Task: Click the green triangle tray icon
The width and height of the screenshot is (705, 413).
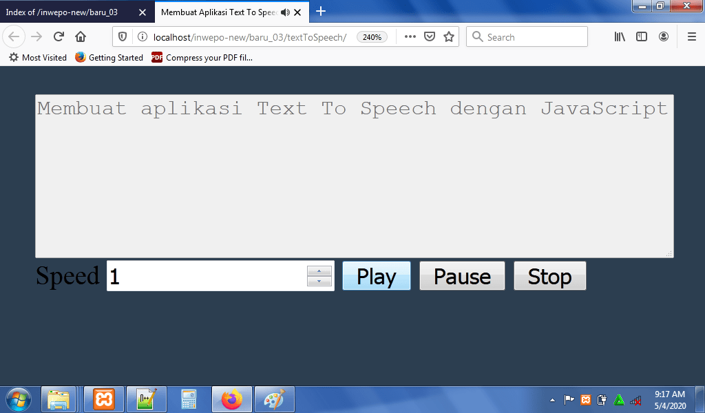Action: pyautogui.click(x=619, y=399)
